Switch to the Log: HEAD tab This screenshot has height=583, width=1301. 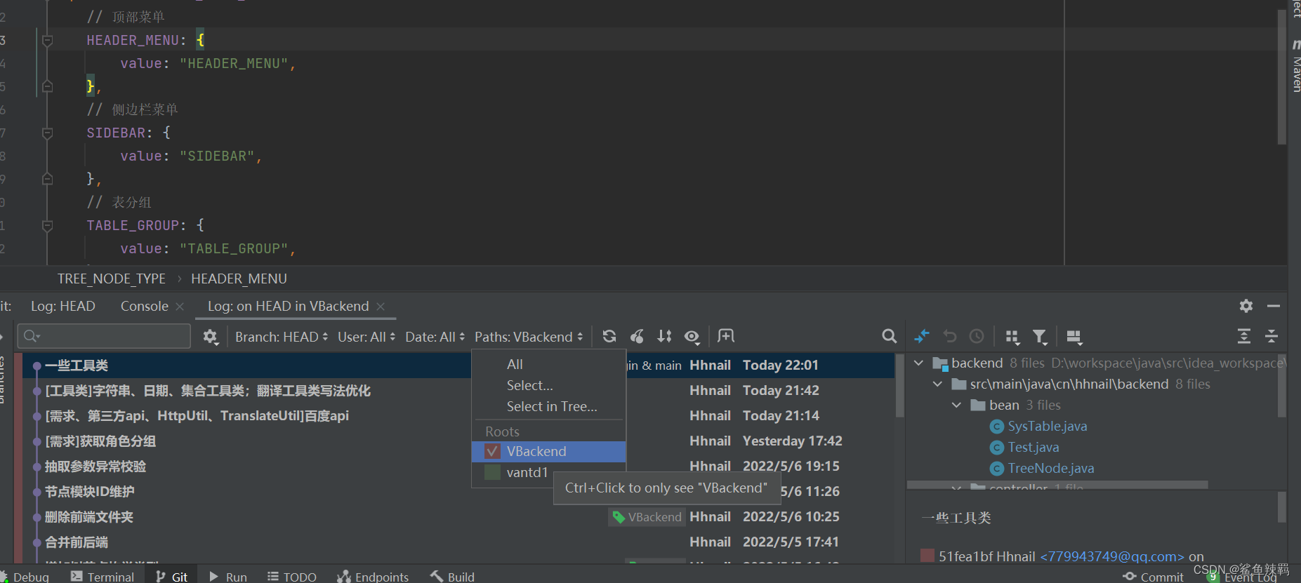coord(63,306)
